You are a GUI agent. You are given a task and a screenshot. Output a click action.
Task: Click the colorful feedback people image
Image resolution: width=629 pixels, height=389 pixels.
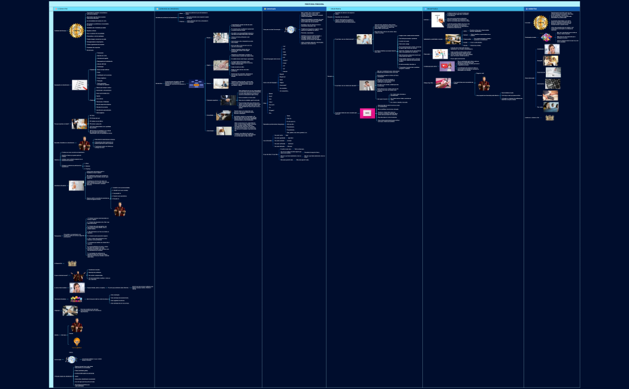(76, 299)
